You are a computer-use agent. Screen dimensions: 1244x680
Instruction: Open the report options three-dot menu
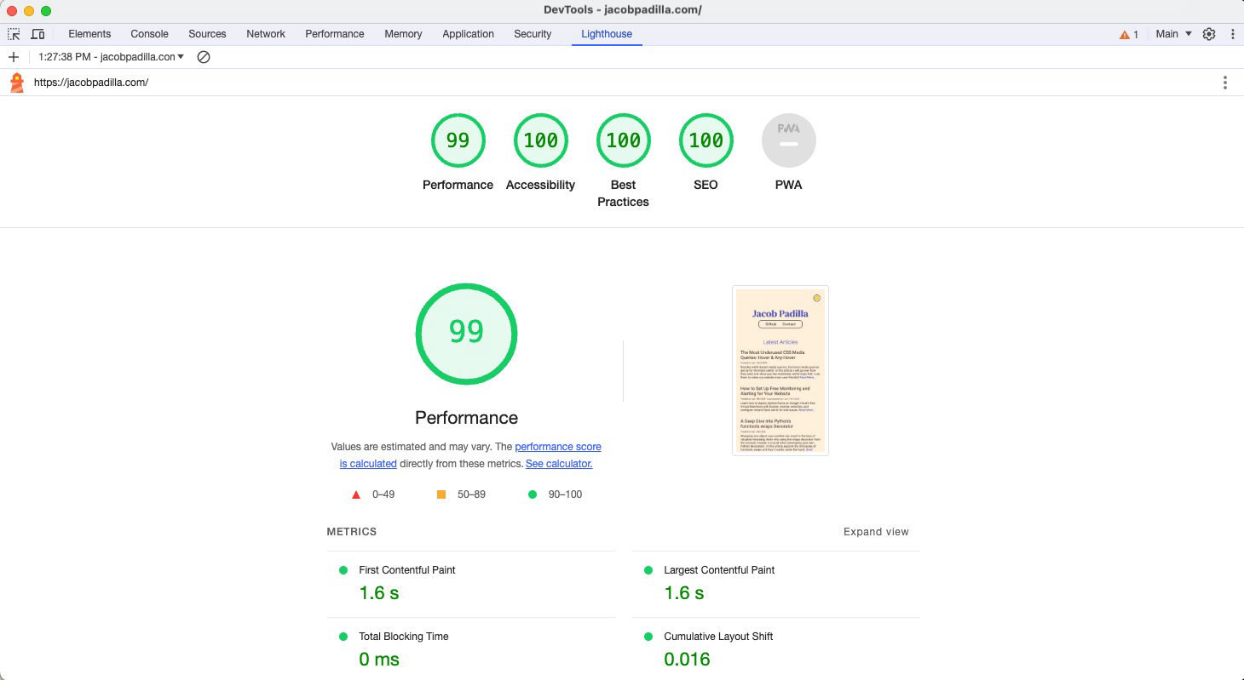pyautogui.click(x=1225, y=83)
